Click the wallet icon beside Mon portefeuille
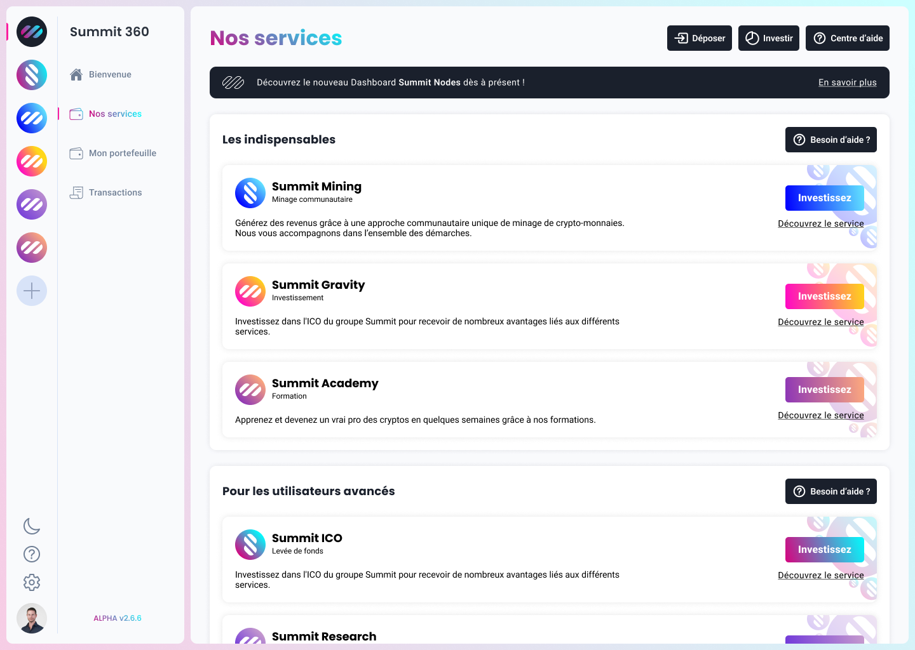This screenshot has height=650, width=915. (x=76, y=153)
